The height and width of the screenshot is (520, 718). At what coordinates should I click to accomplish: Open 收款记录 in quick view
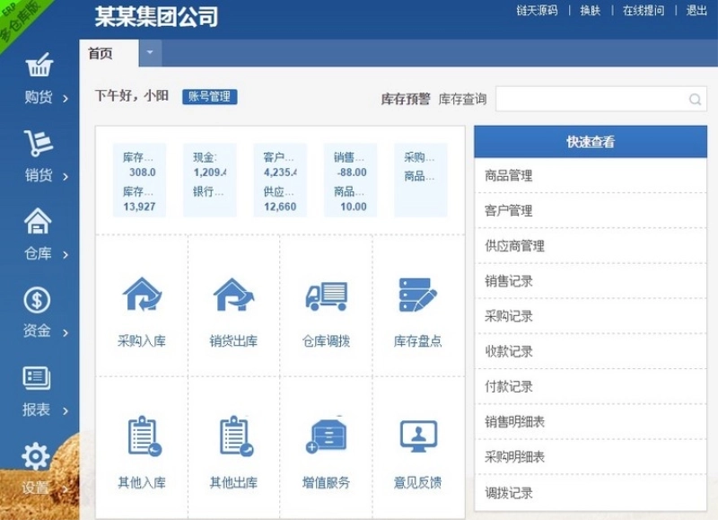(x=591, y=351)
